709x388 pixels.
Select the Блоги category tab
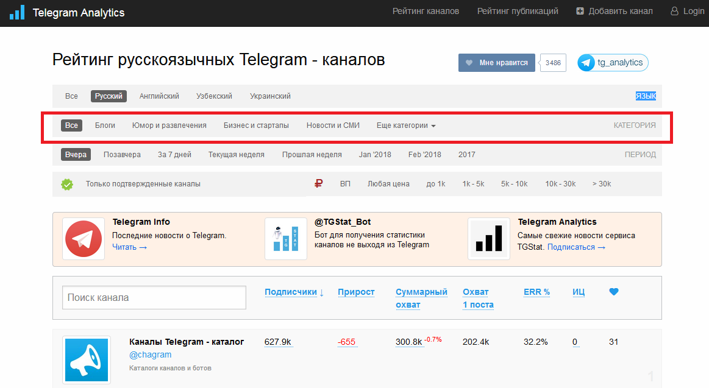pyautogui.click(x=105, y=125)
